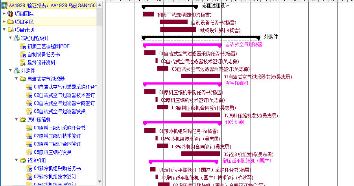This screenshot has width=354, height=186.
Task: Select 初版工艺流程图PDF in the tree
Action: click(48, 46)
